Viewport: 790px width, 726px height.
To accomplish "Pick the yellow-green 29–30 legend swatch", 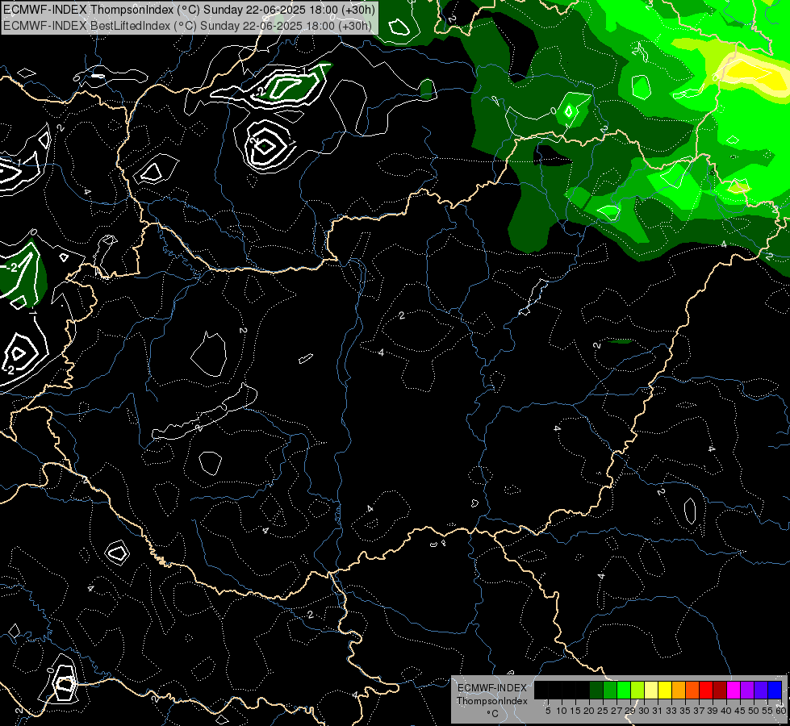I will [637, 690].
